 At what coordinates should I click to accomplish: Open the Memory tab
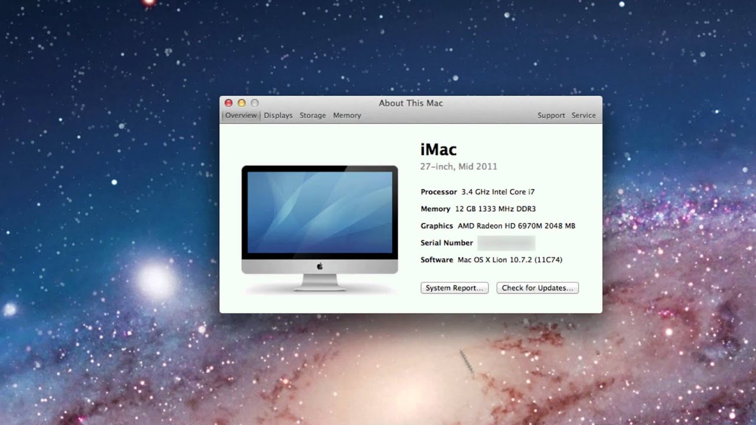(x=347, y=116)
